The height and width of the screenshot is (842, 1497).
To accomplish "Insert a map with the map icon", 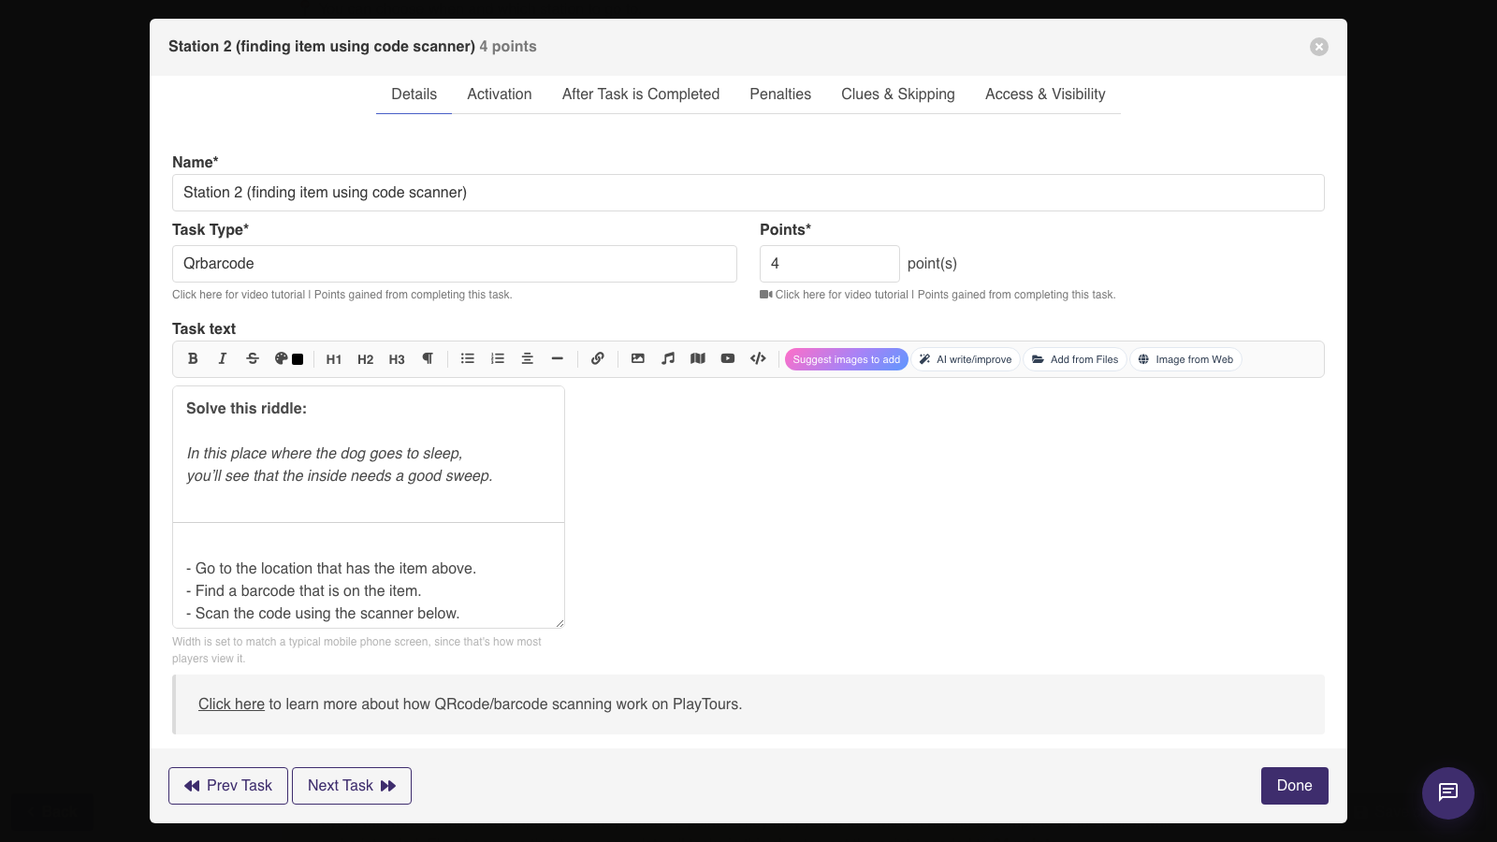I will coord(698,358).
